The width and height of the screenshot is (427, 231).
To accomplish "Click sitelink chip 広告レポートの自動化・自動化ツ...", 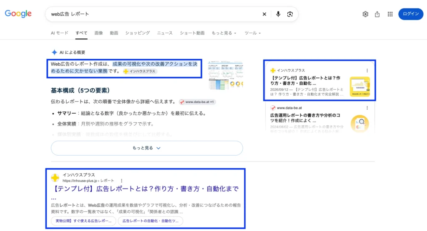I will 150,221.
